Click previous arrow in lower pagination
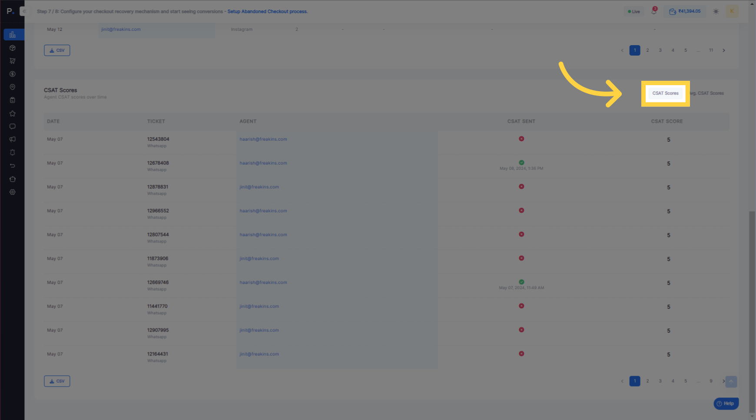Viewport: 756px width, 420px height. coord(622,381)
